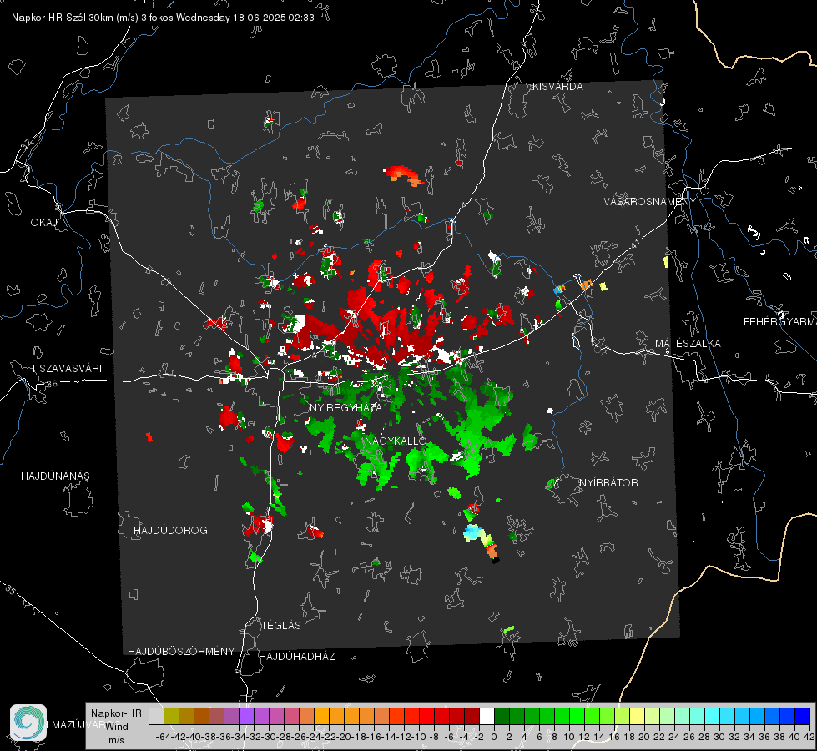Select the NYÍRBÁTOR town label

pos(608,483)
